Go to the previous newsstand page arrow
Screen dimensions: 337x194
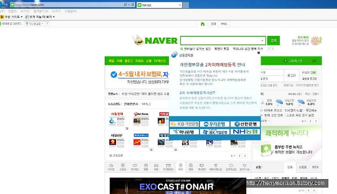point(240,156)
